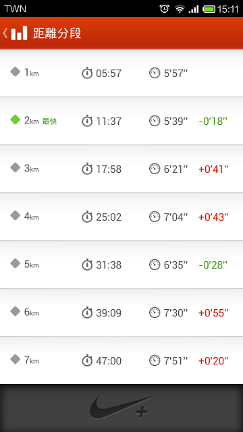Select the 31:38 elapsed time

point(109,265)
